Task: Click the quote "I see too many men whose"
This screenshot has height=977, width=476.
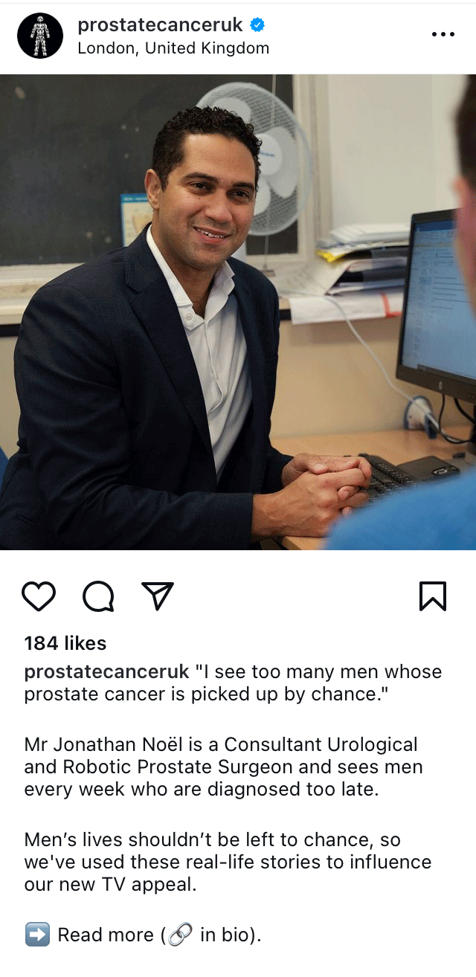Action: [318, 672]
